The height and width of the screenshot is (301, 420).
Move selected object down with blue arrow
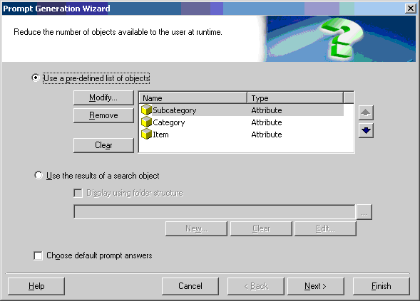[366, 130]
